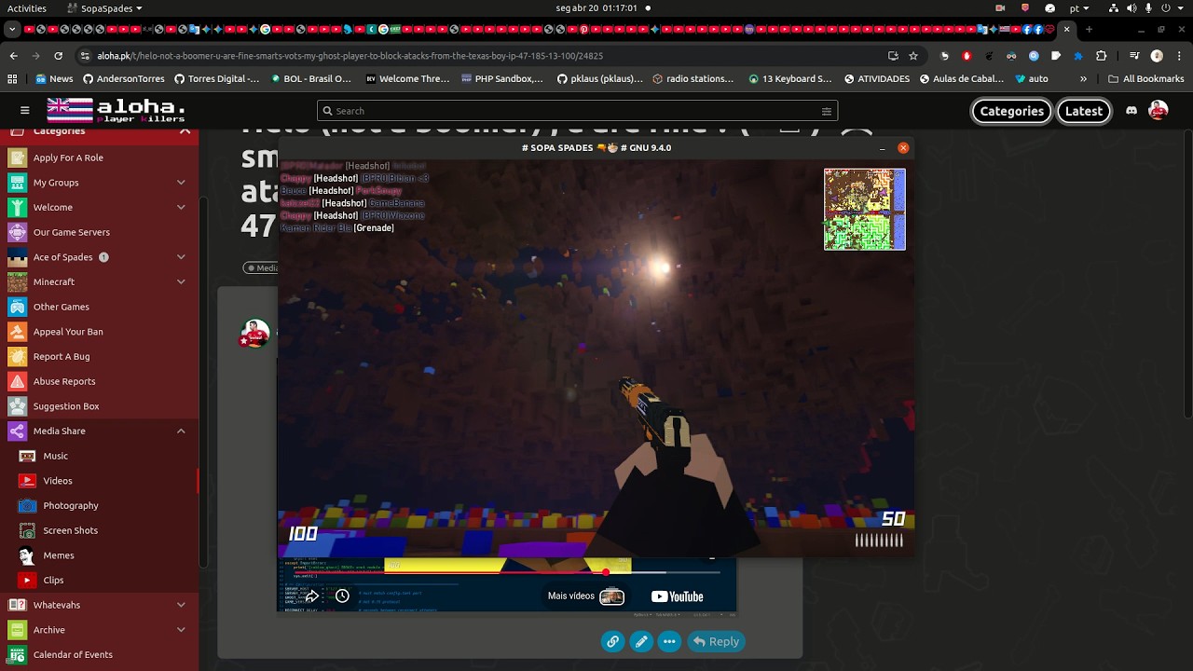1193x671 pixels.
Task: Click the pencil edit post icon
Action: tap(641, 641)
